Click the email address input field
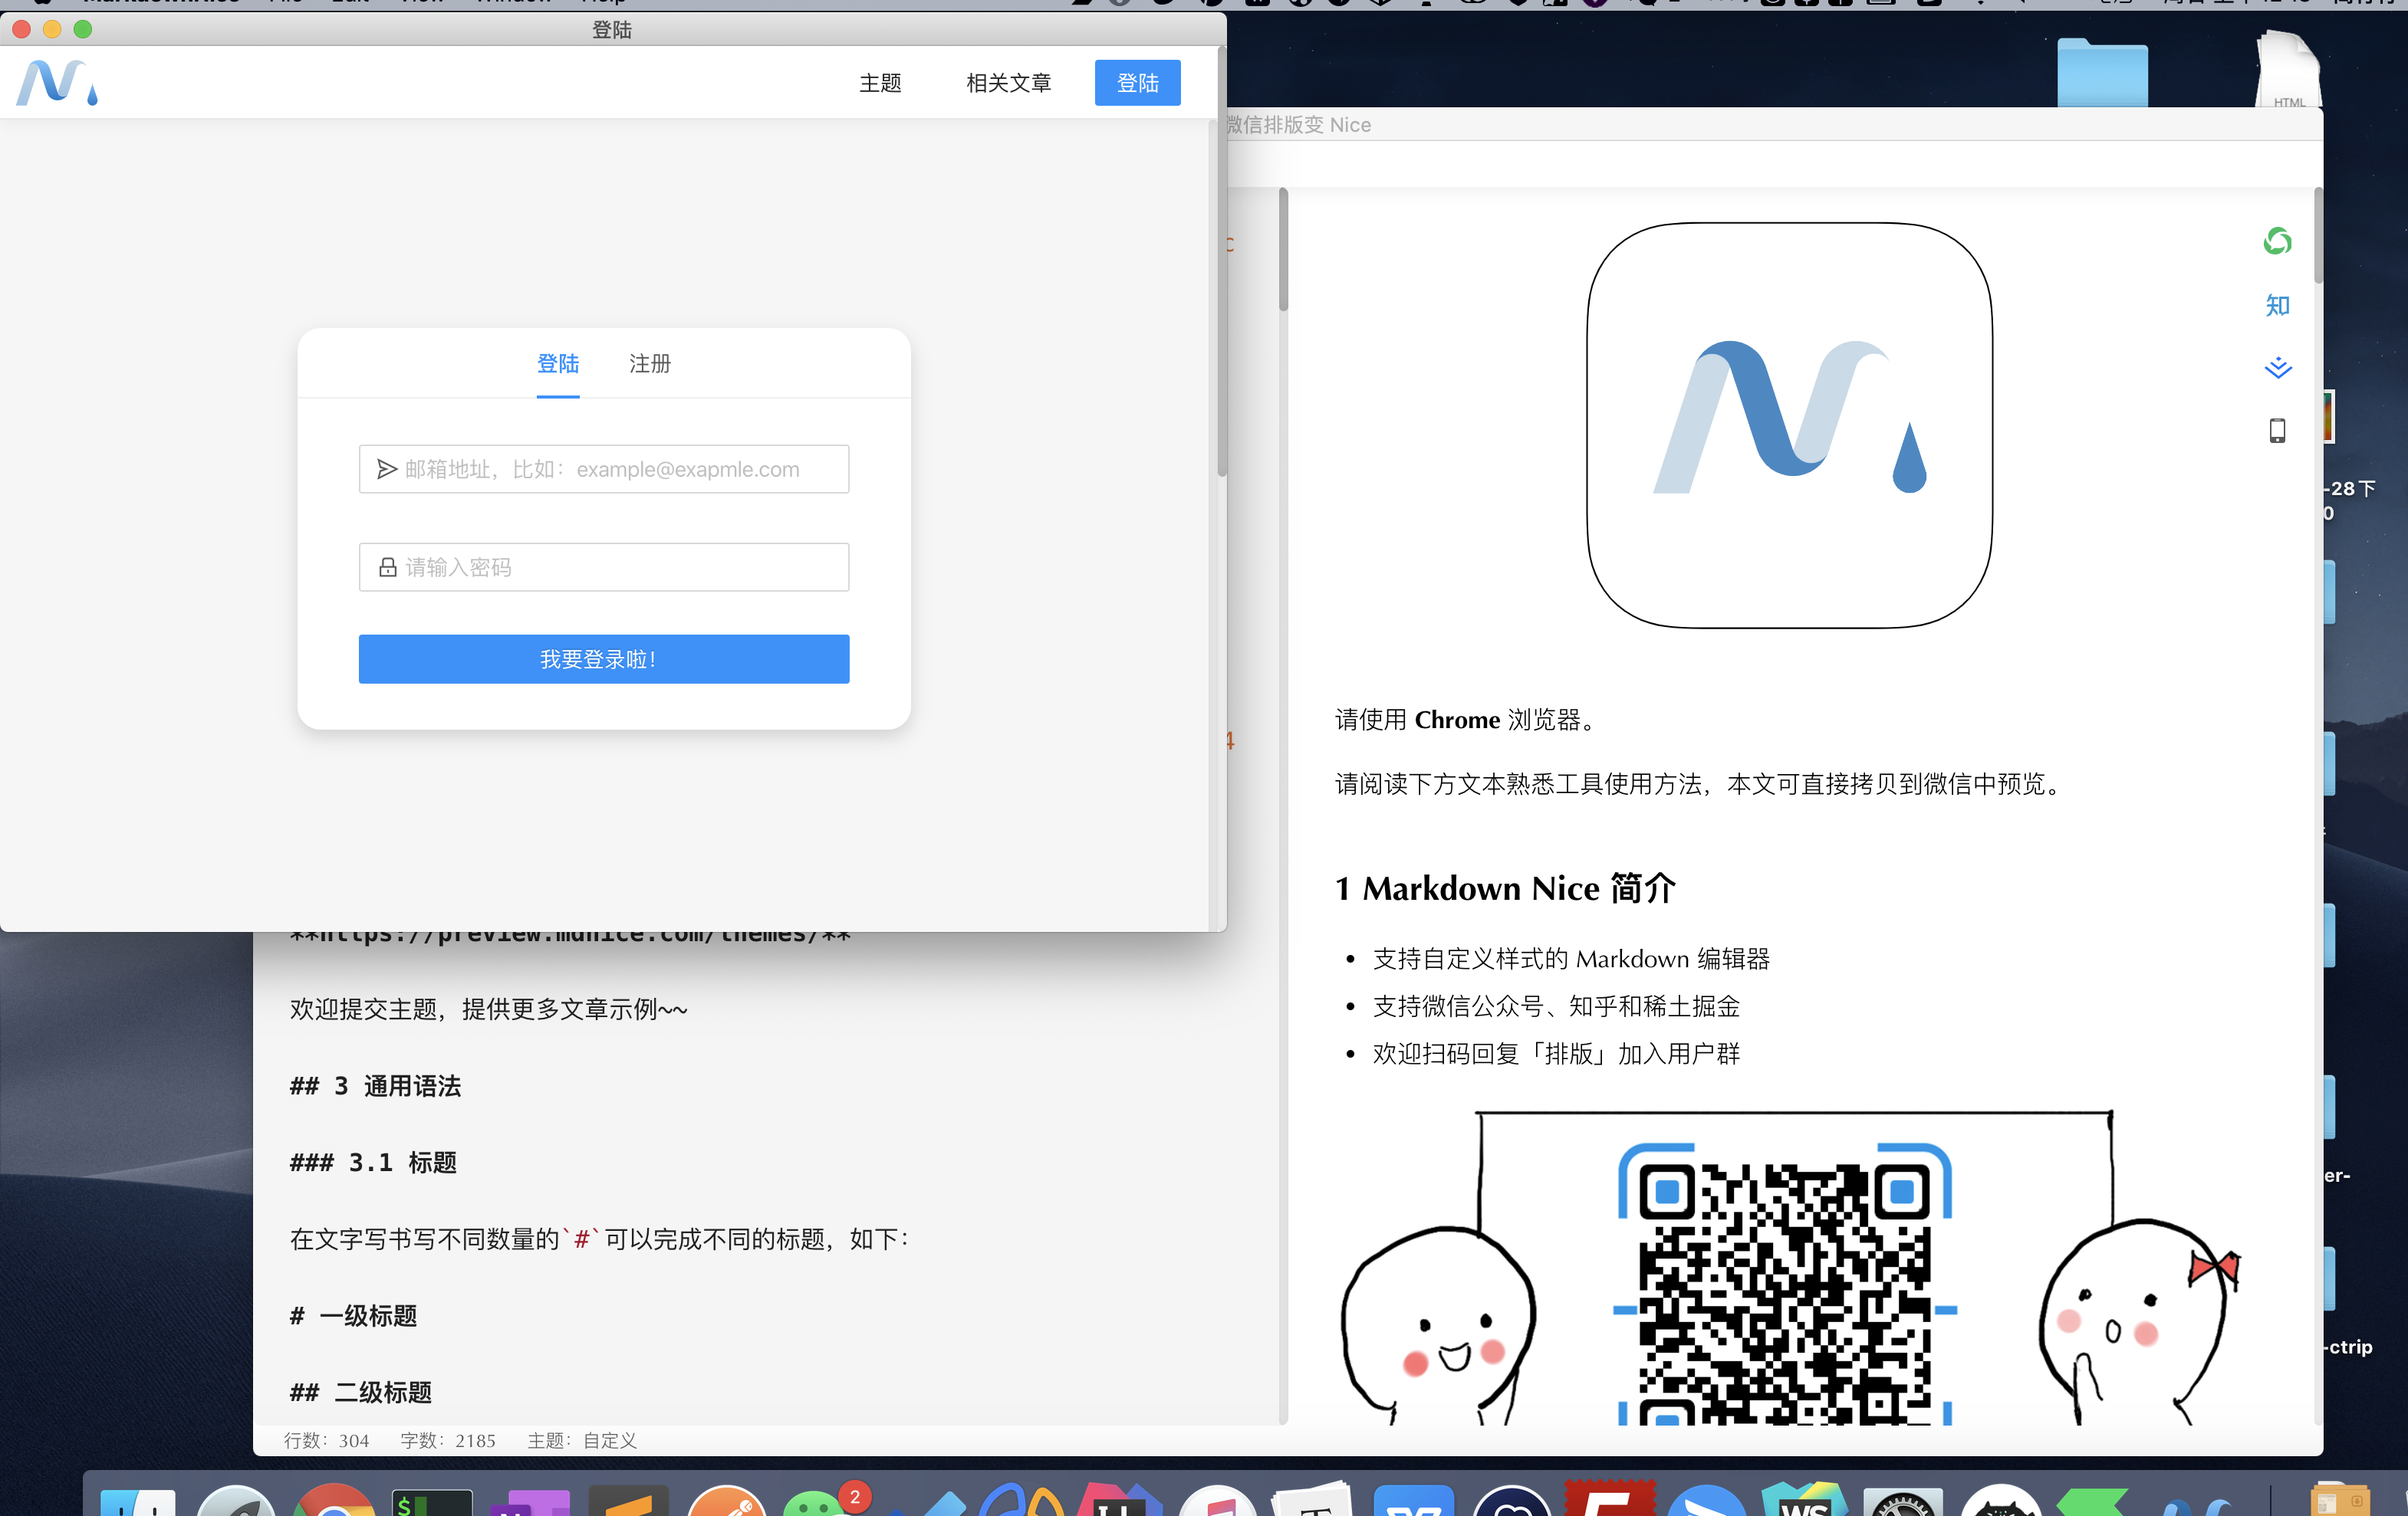Image resolution: width=2408 pixels, height=1516 pixels. click(603, 469)
